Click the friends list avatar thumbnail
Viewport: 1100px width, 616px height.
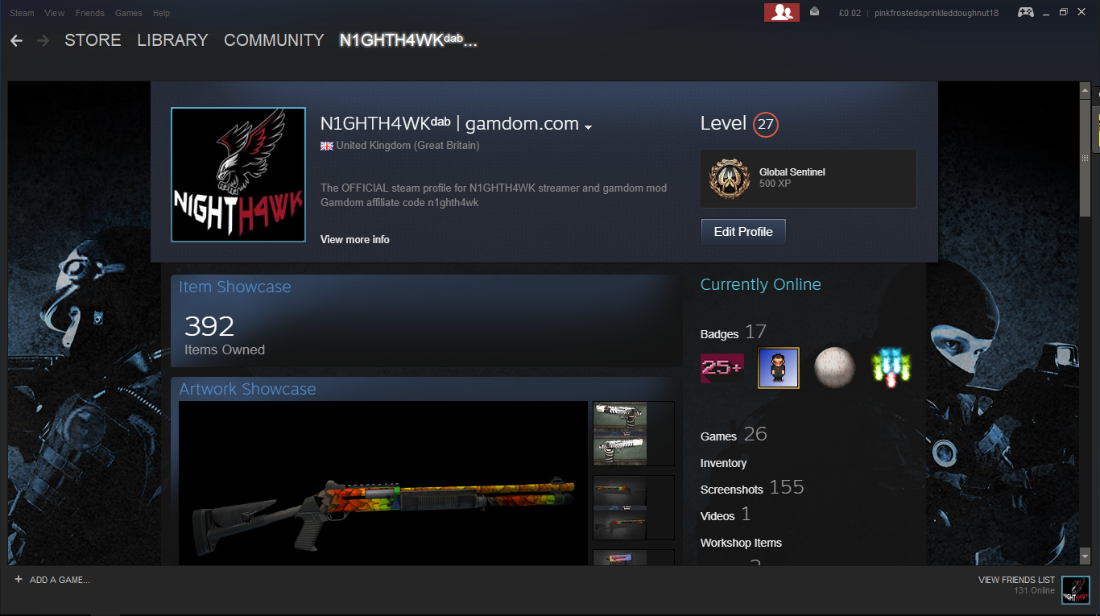coord(1075,589)
